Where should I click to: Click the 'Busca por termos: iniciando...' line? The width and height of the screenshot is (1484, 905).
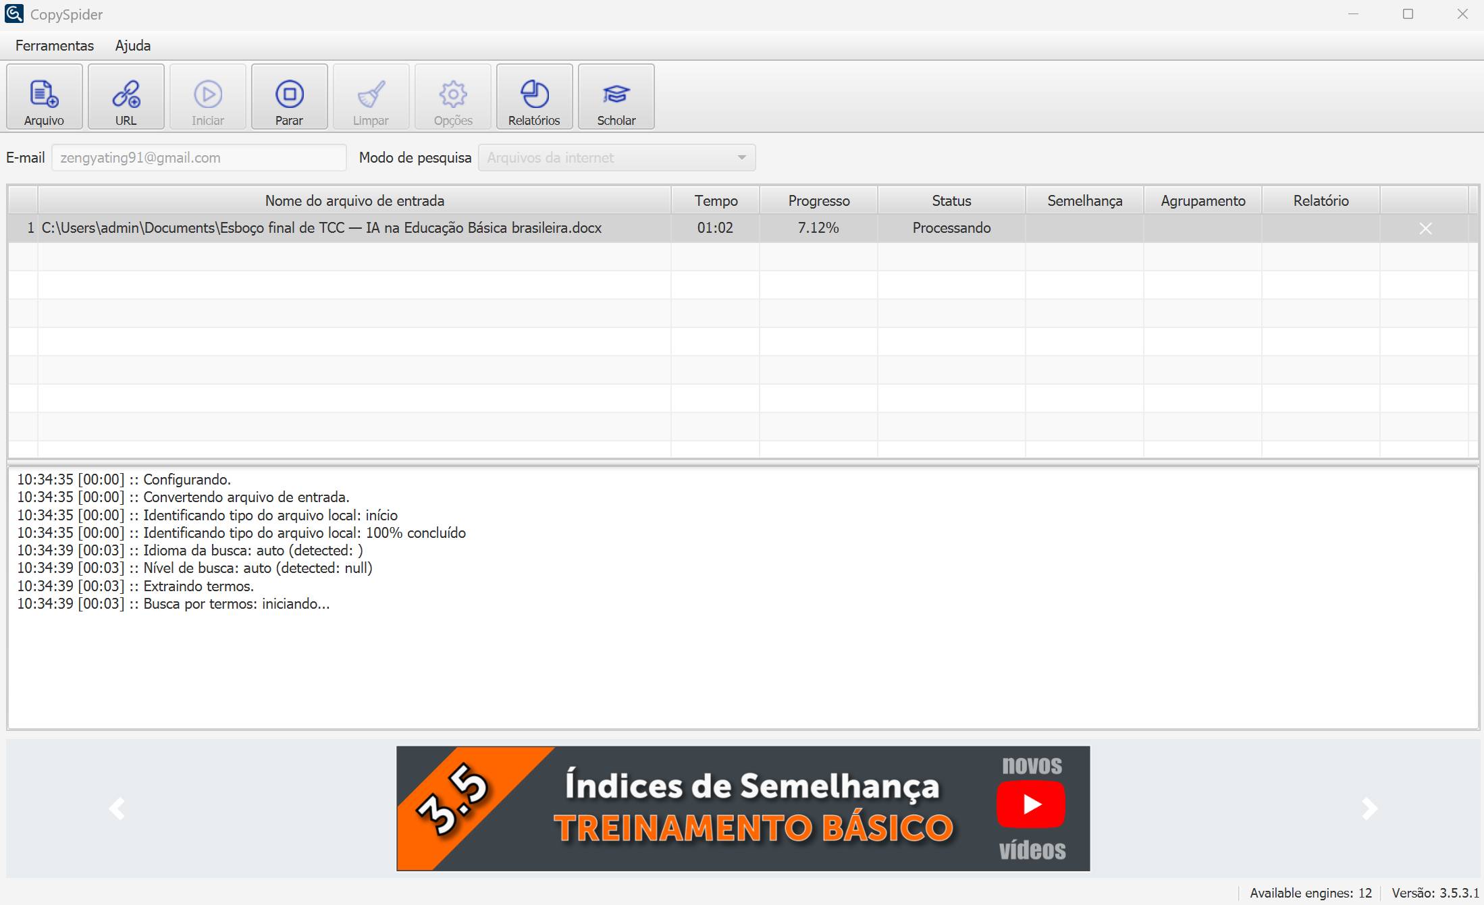coord(174,603)
